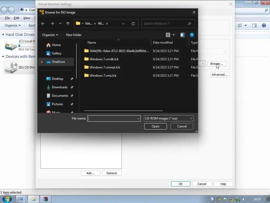
Task: Click the search magnifier icon in dialog
Action: tap(189, 24)
